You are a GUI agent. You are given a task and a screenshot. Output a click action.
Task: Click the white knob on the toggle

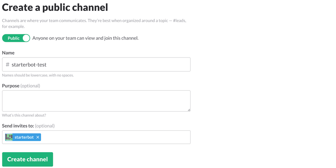point(26,38)
